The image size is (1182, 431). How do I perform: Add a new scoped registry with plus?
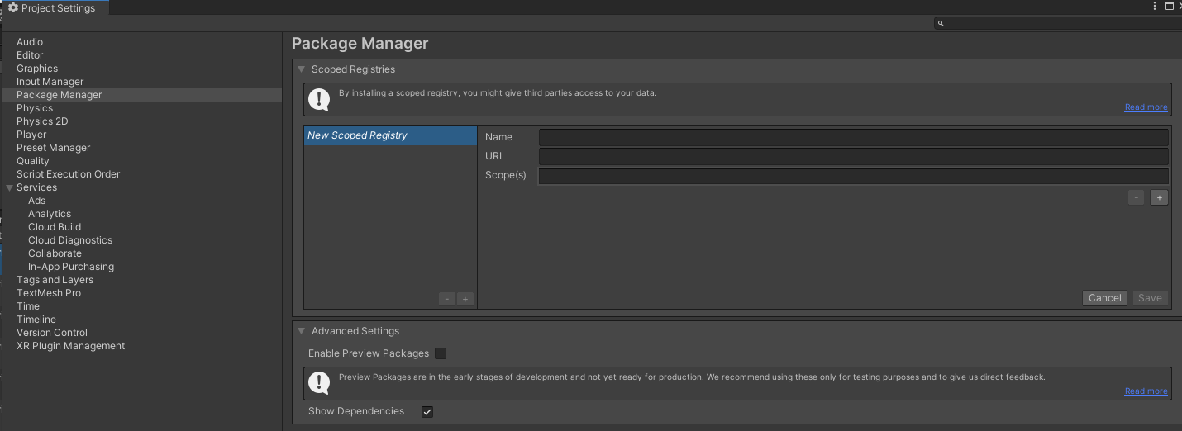[465, 299]
